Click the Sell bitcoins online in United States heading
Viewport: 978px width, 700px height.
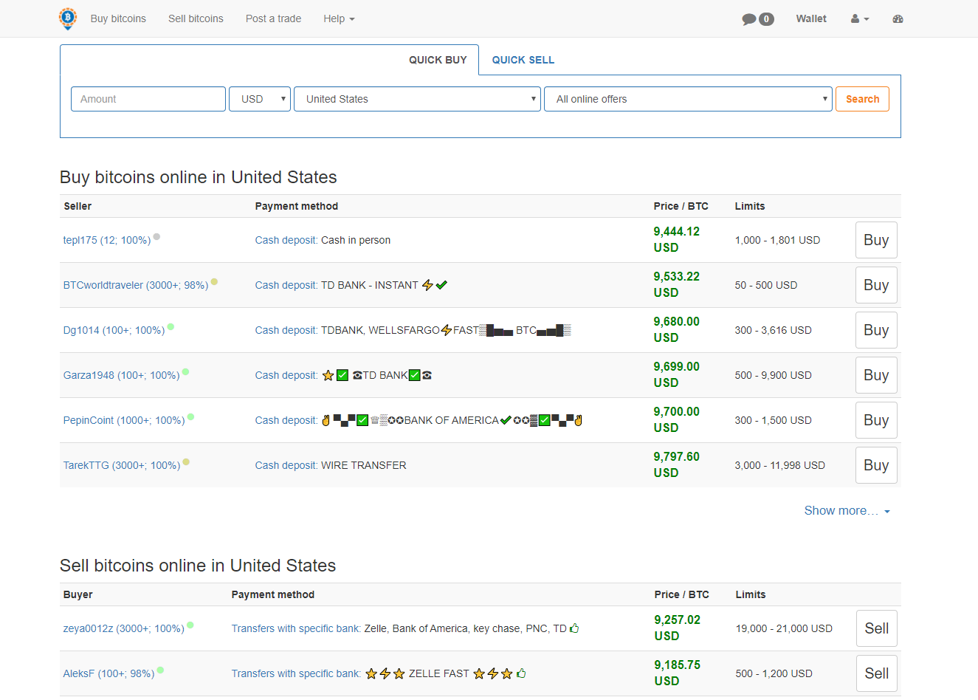click(198, 566)
